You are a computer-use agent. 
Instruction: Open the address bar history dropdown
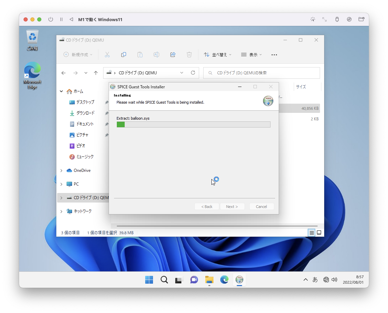point(182,73)
